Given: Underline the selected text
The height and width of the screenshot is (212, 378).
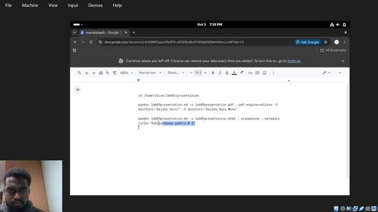Looking at the screenshot, I should (x=227, y=73).
